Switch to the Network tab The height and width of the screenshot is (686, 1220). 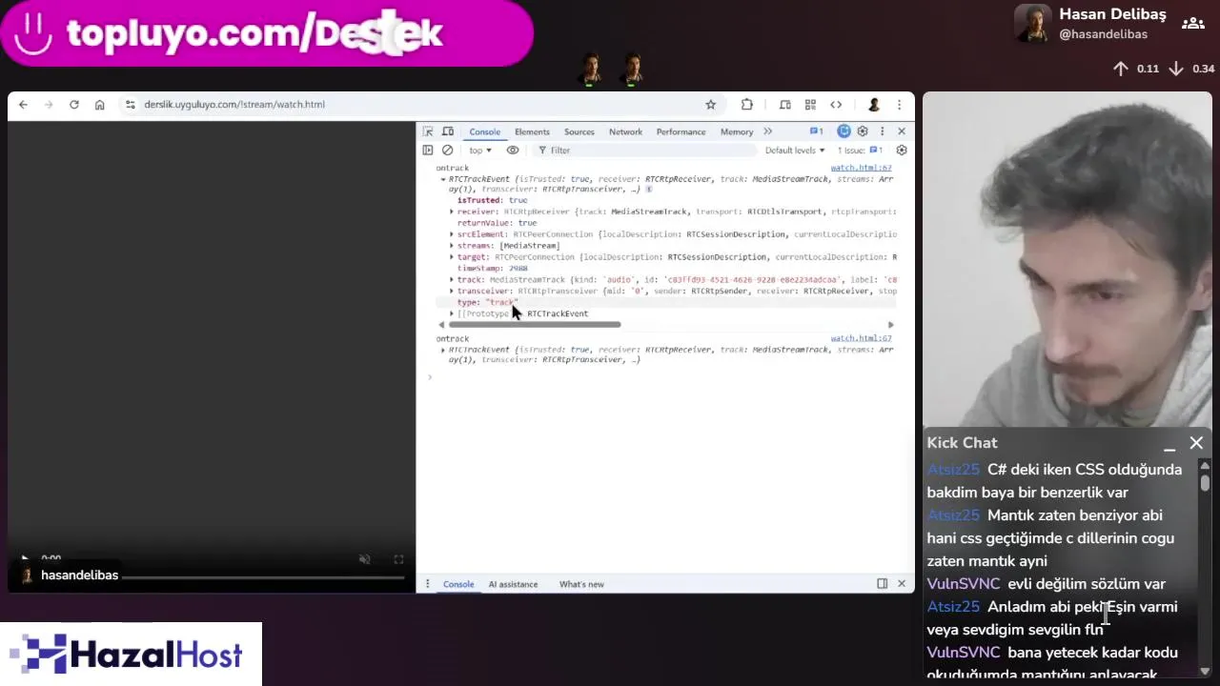(x=625, y=131)
